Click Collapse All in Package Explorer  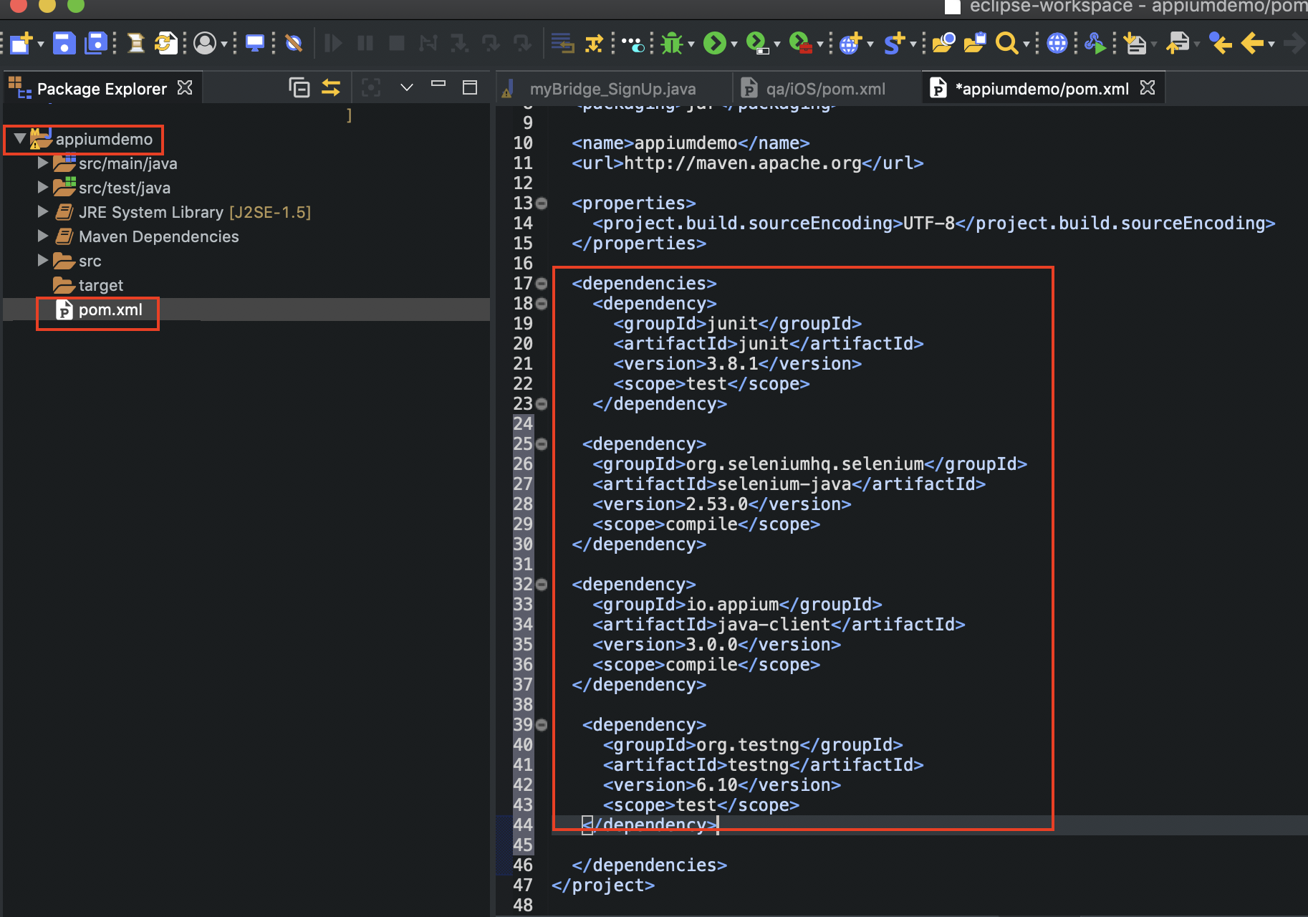coord(299,87)
